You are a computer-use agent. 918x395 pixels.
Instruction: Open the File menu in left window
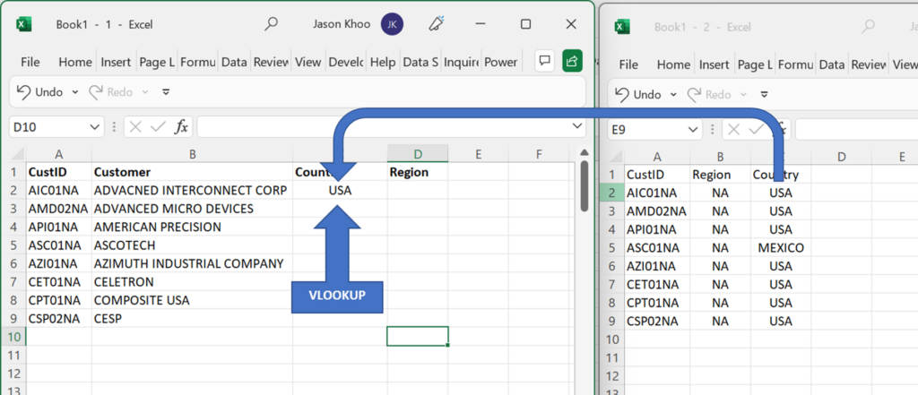point(30,62)
